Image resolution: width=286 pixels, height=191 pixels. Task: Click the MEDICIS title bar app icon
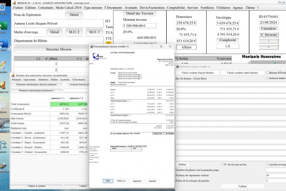[14, 3]
